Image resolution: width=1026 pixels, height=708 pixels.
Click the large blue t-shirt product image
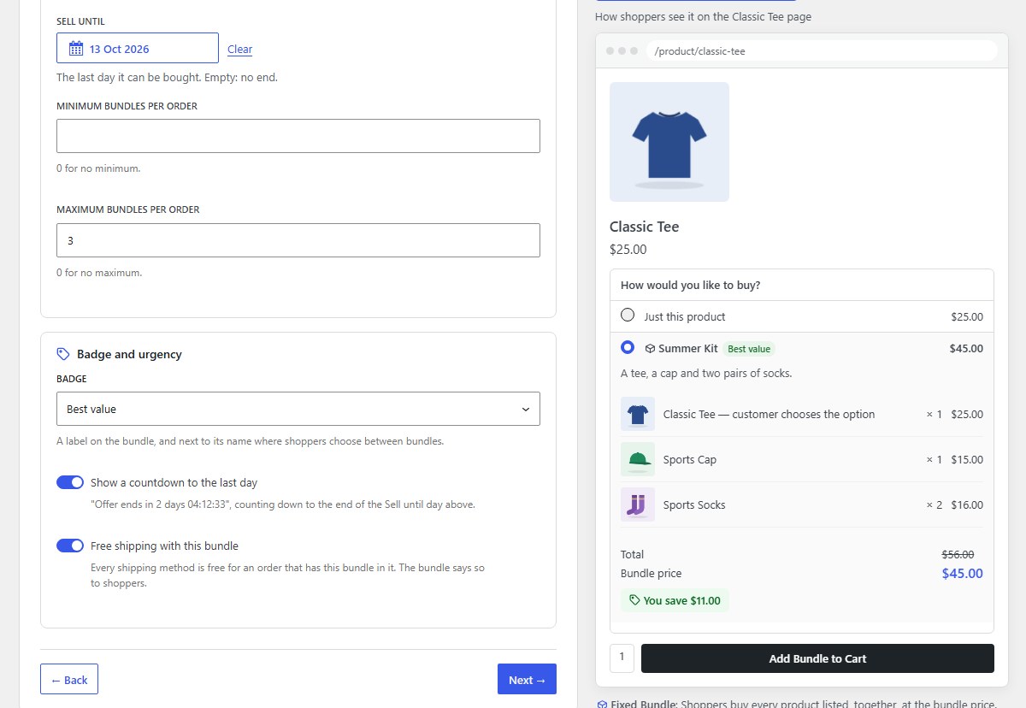(x=669, y=142)
